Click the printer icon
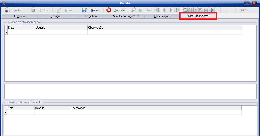This screenshot has width=260, height=136. coord(206,10)
